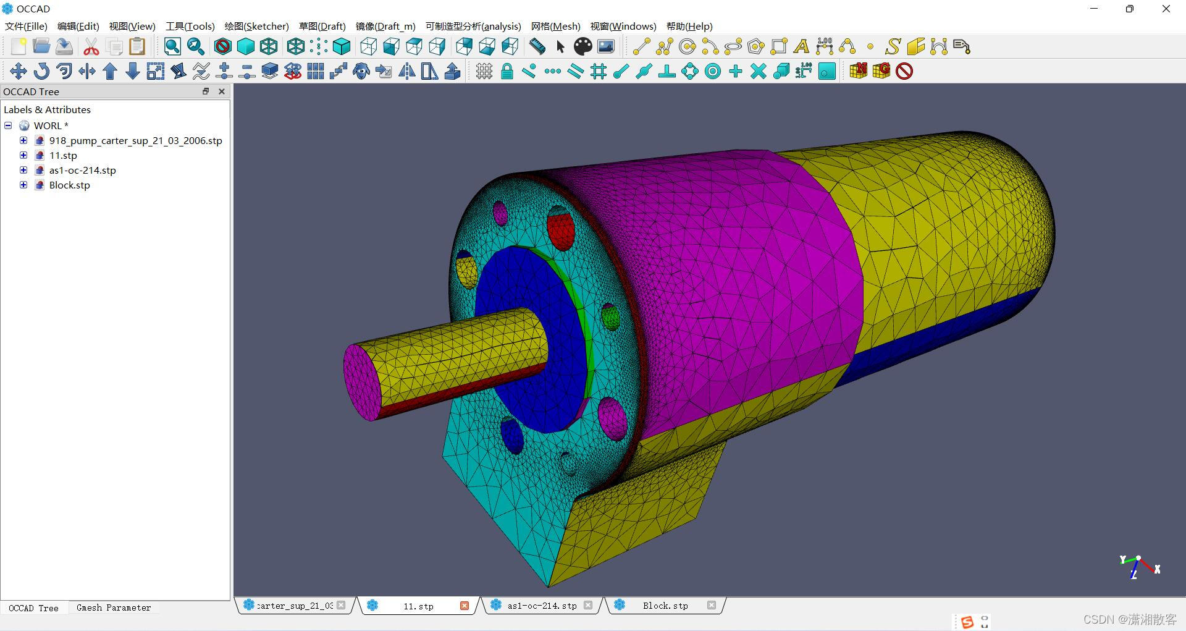The width and height of the screenshot is (1186, 631).
Task: Select the measuring ruler tool
Action: coord(537,46)
